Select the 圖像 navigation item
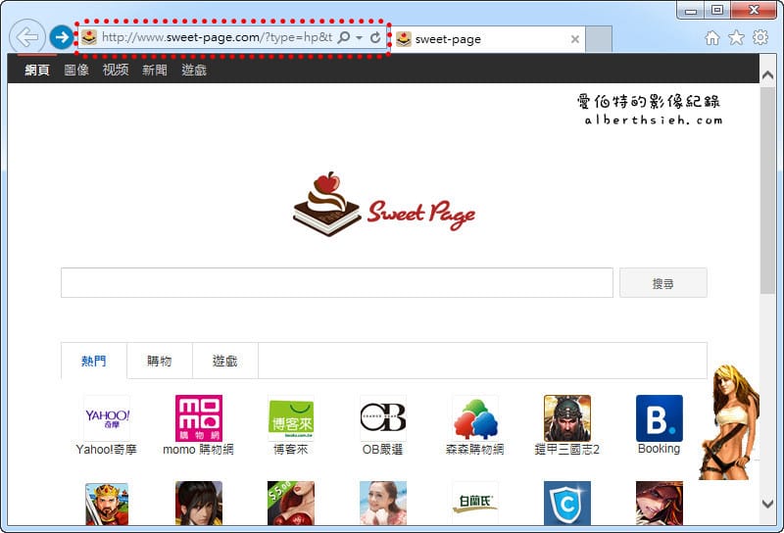 pyautogui.click(x=76, y=70)
